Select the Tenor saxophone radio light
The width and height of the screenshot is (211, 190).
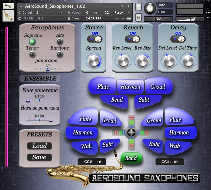pyautogui.click(x=32, y=54)
